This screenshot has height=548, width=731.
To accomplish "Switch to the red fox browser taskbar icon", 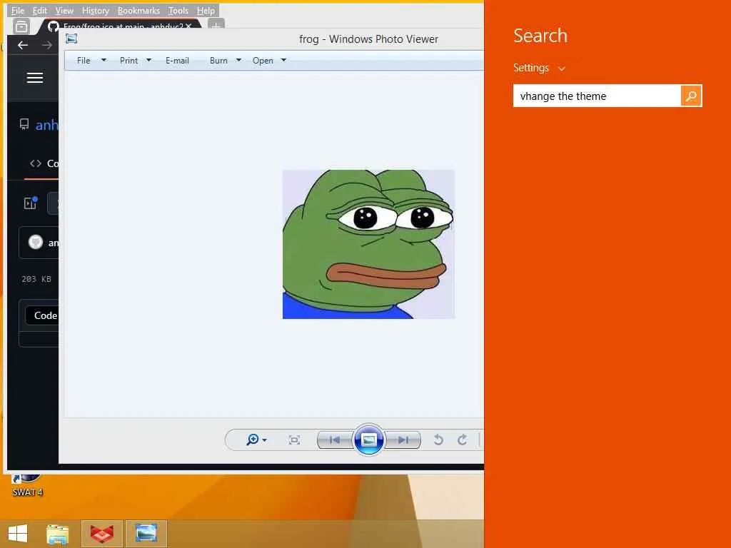I will point(101,534).
